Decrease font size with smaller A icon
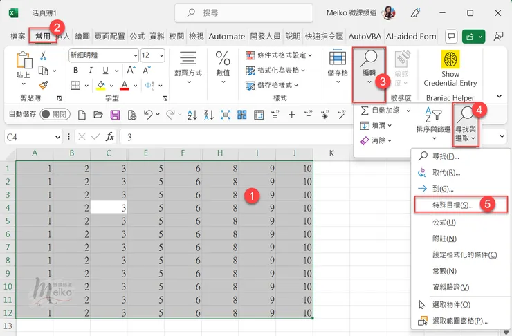512x336 pixels. coord(146,70)
